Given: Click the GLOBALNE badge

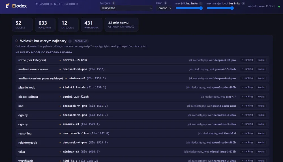Looking at the screenshot, I should pos(80,41).
